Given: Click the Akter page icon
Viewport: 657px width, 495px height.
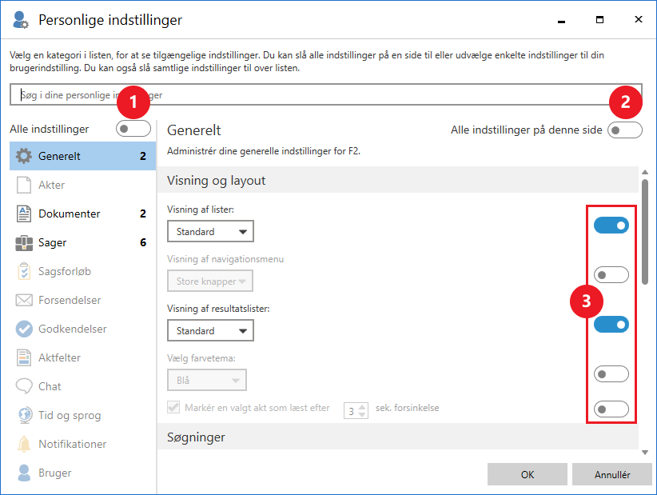Looking at the screenshot, I should (24, 185).
